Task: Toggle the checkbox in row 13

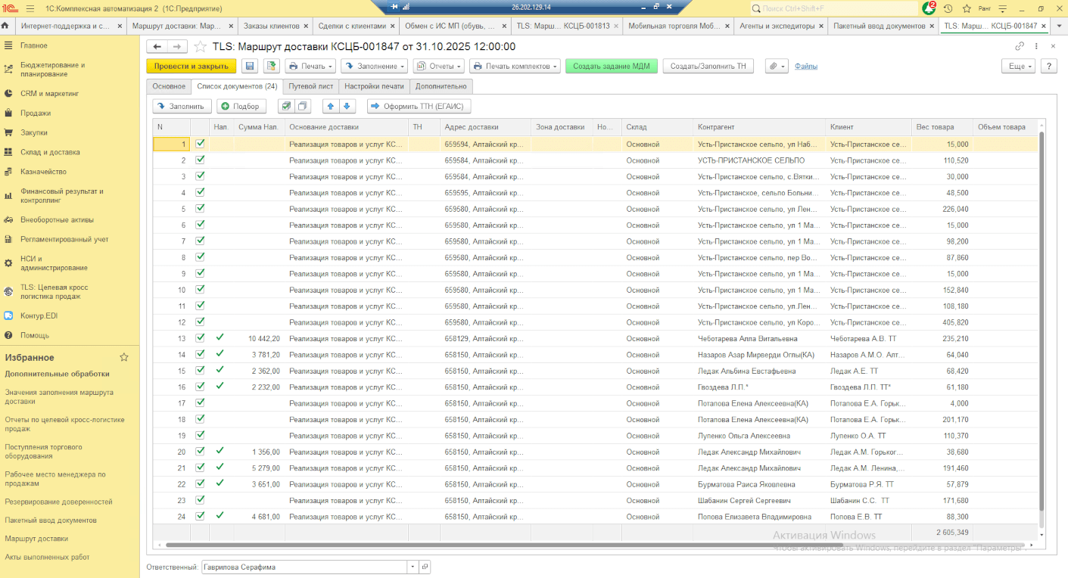Action: (x=200, y=338)
